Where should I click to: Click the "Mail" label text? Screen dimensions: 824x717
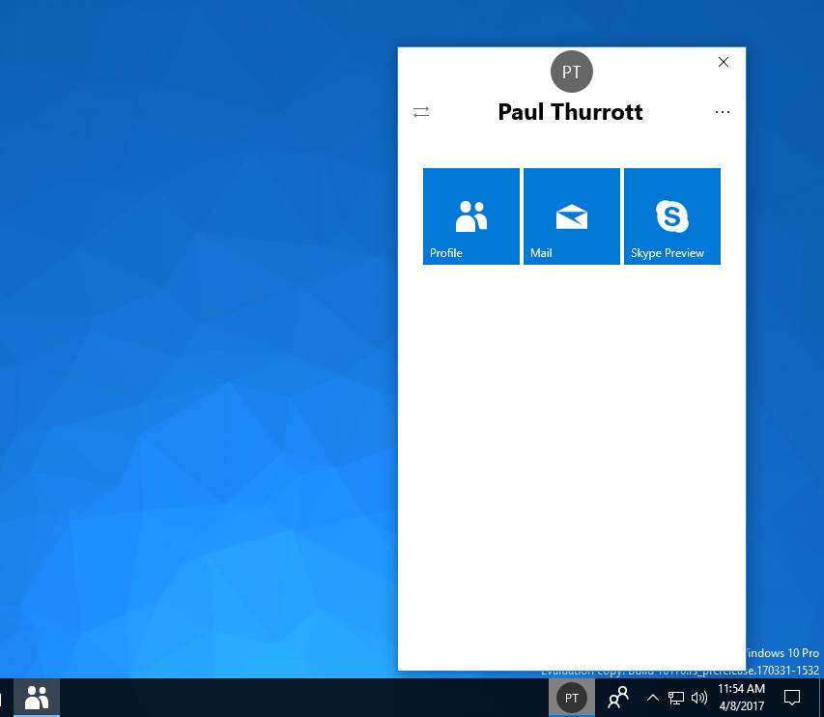tap(541, 253)
